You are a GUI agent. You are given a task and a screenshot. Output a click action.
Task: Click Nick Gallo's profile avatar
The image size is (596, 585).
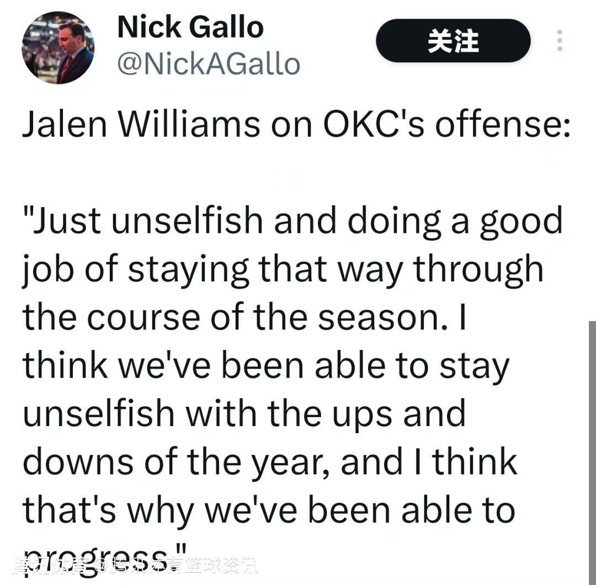[x=58, y=47]
